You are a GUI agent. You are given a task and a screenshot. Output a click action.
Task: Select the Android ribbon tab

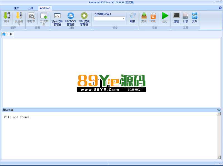point(45,8)
